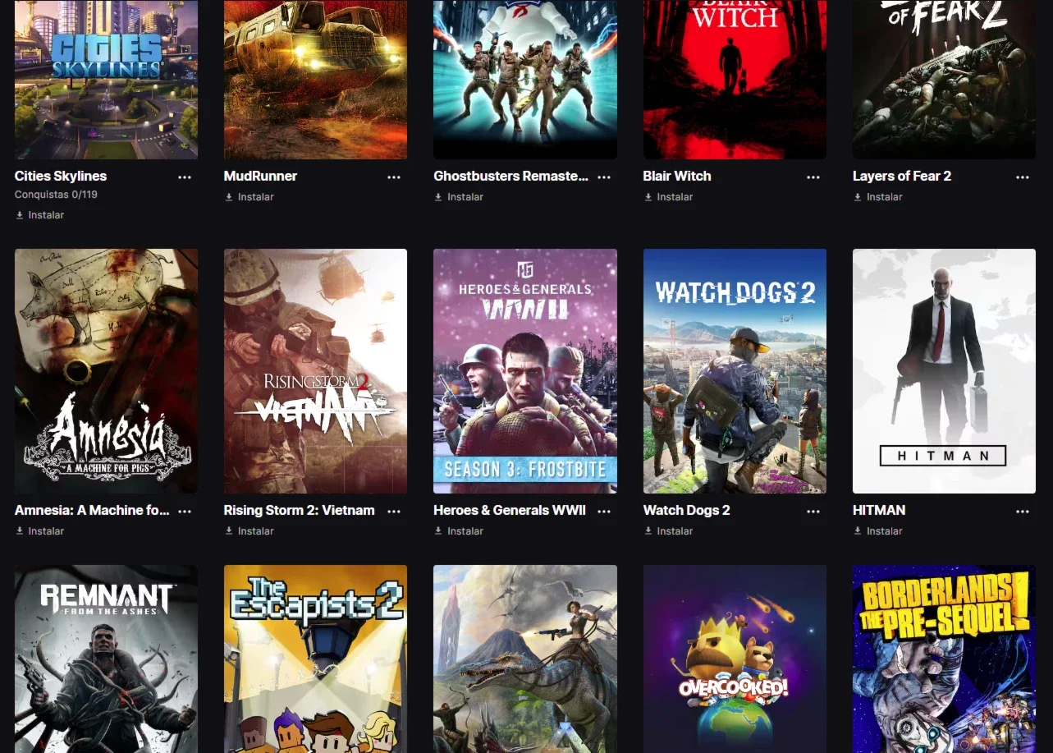Click Instalar under Ghostbusters Remastered

click(x=459, y=197)
